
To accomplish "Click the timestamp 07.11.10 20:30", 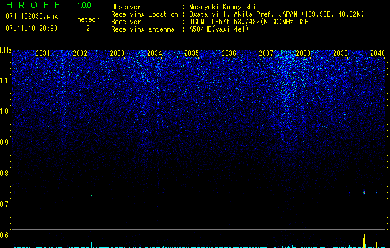I will [x=32, y=29].
